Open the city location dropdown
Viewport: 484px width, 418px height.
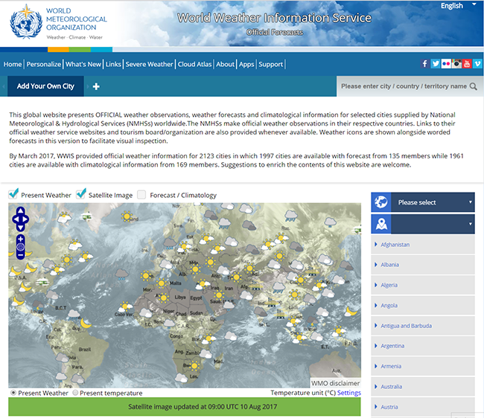coord(423,224)
